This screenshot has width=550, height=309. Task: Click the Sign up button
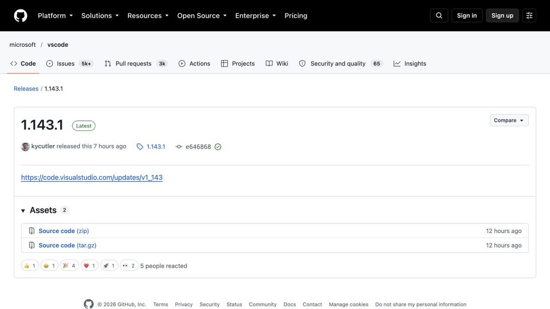pyautogui.click(x=502, y=16)
